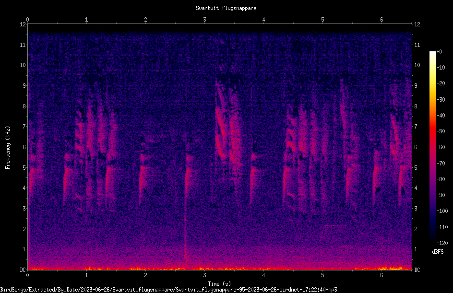Click the "12" tick on the left frequency axis
453x293 pixels.
(23, 24)
